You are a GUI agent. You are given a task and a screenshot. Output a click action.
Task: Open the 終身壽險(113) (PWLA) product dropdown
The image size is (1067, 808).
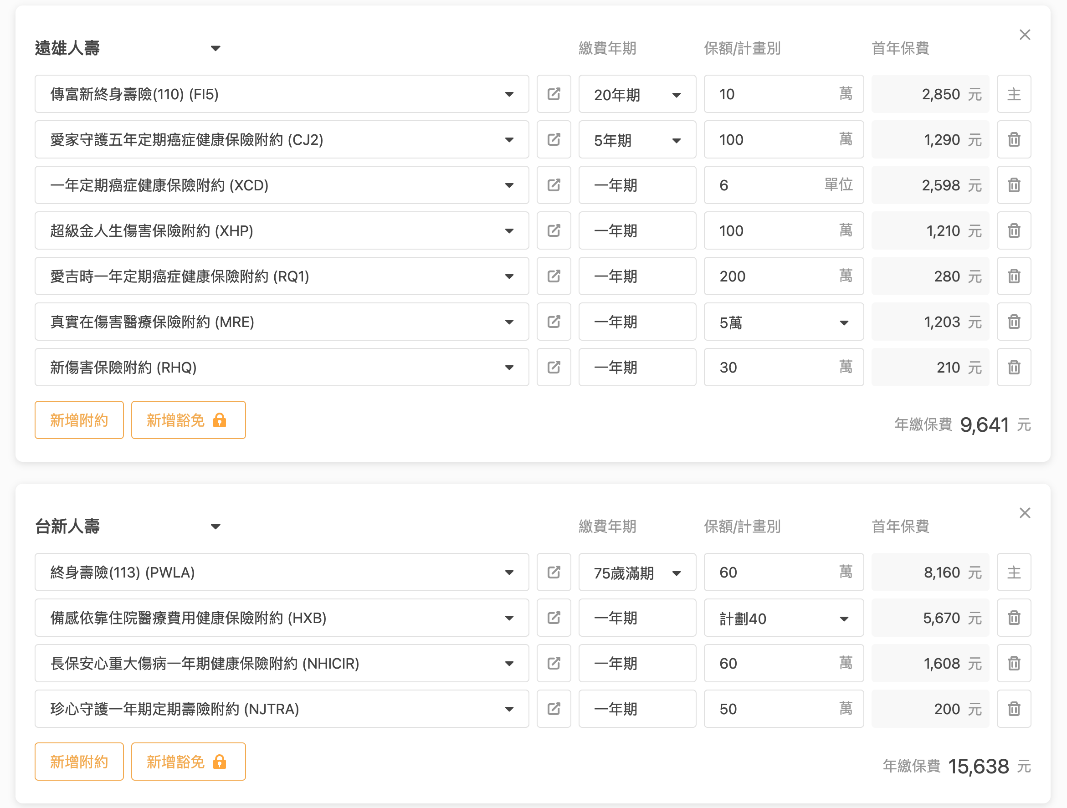point(282,572)
